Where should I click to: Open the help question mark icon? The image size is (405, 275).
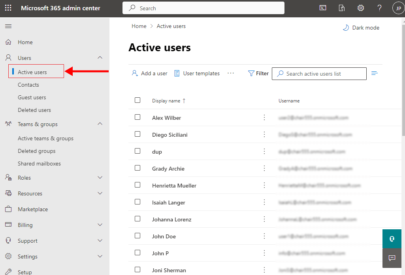pyautogui.click(x=379, y=8)
